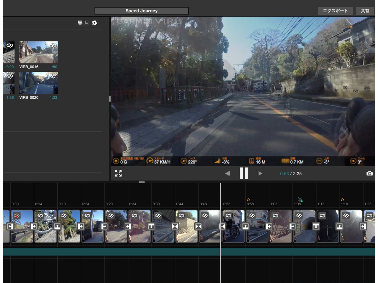Enable the disabled red G-Metrix badge on the 0:09 clip
The height and width of the screenshot is (283, 378).
tap(16, 216)
